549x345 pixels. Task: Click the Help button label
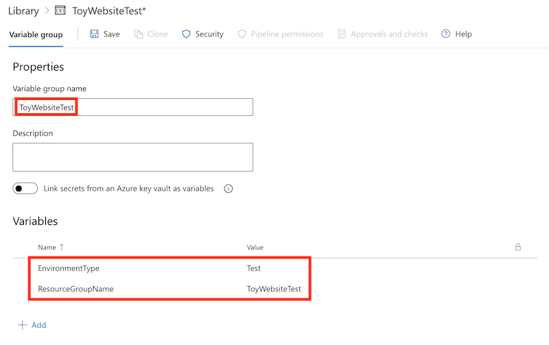point(464,34)
